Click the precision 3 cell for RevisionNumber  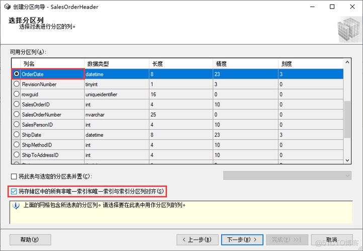(245, 84)
